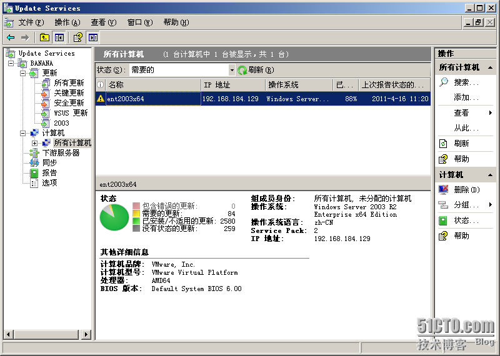This screenshot has height=356, width=500.
Task: Click the Downstream Servers icon in tree
Action: click(34, 152)
